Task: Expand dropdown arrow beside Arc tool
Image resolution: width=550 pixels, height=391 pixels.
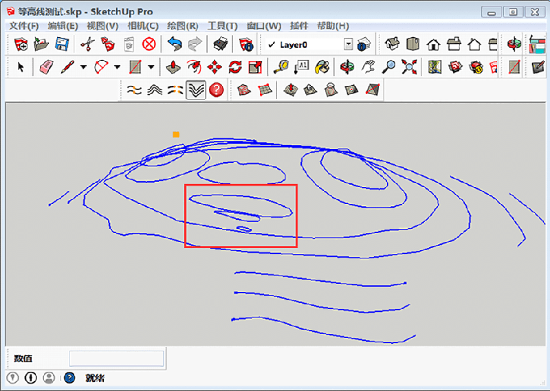Action: click(118, 67)
